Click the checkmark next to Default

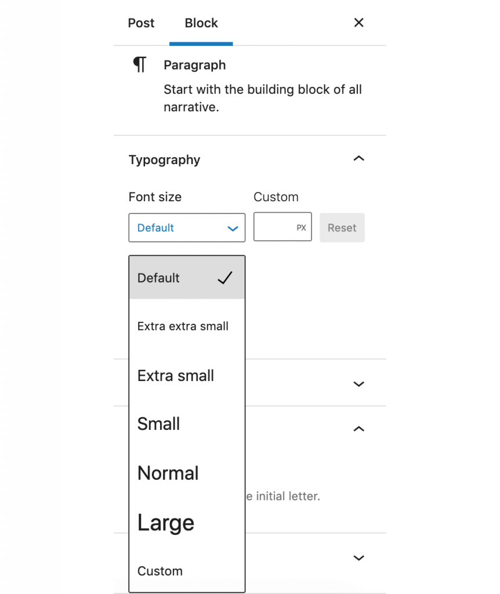tap(225, 278)
